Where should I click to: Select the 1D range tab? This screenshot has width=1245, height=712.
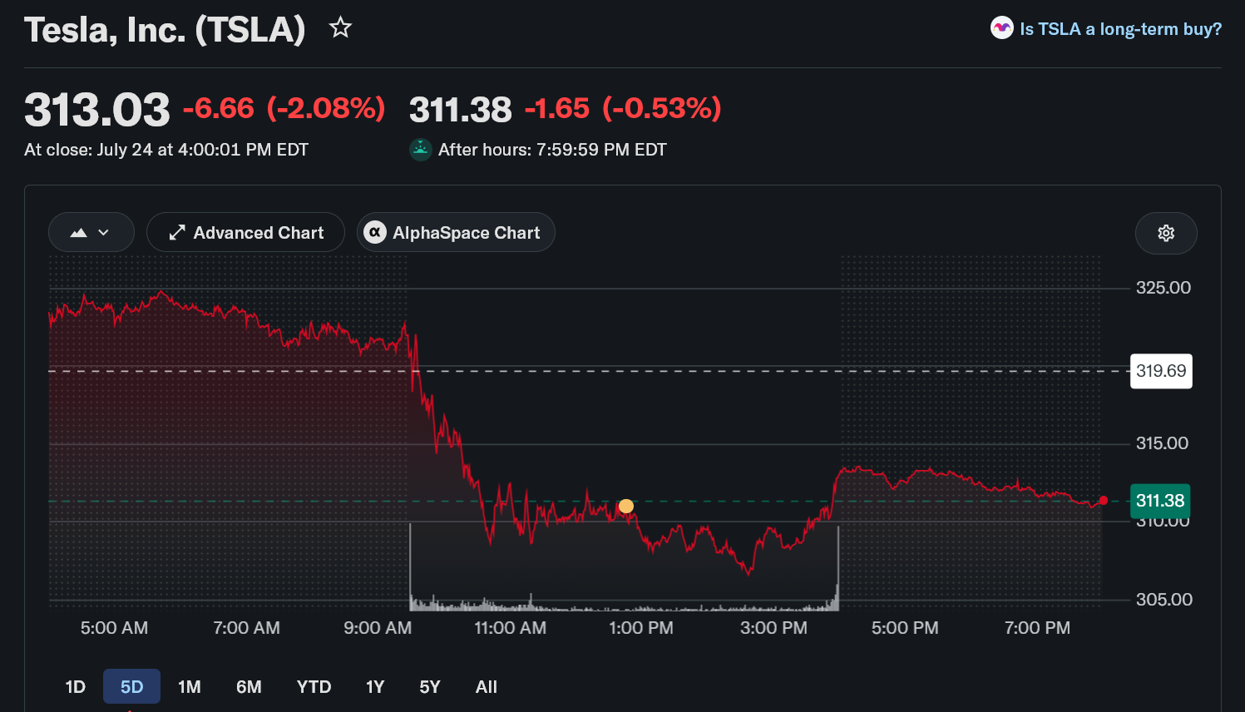point(76,687)
